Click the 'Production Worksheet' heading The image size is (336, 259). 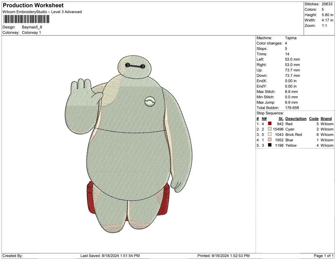pyautogui.click(x=33, y=5)
